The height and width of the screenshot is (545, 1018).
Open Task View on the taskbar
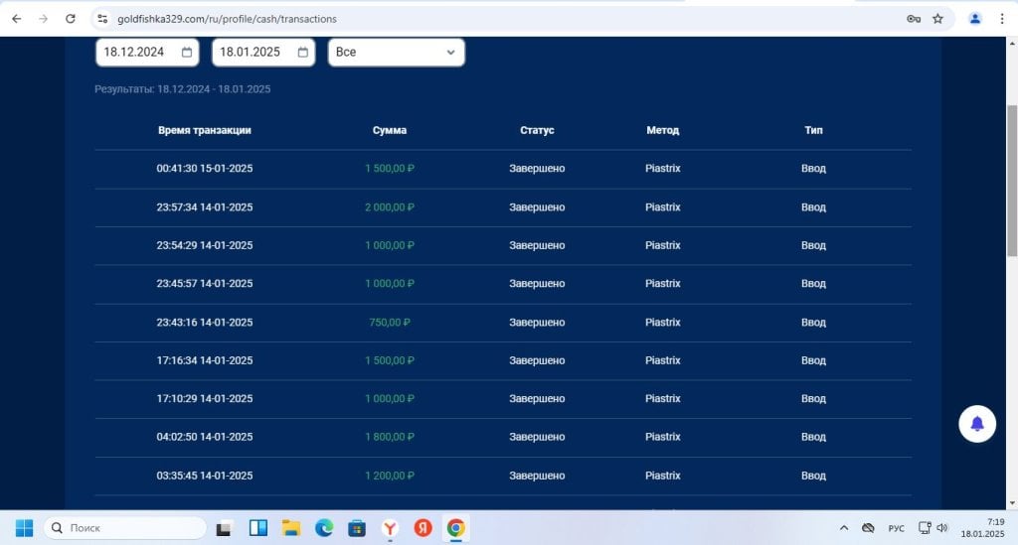pos(224,528)
